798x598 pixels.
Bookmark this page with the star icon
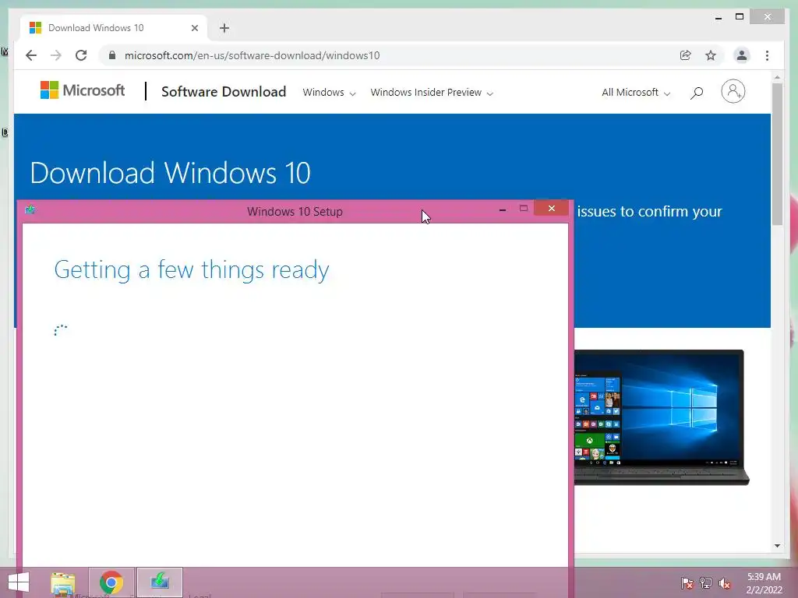coord(711,55)
